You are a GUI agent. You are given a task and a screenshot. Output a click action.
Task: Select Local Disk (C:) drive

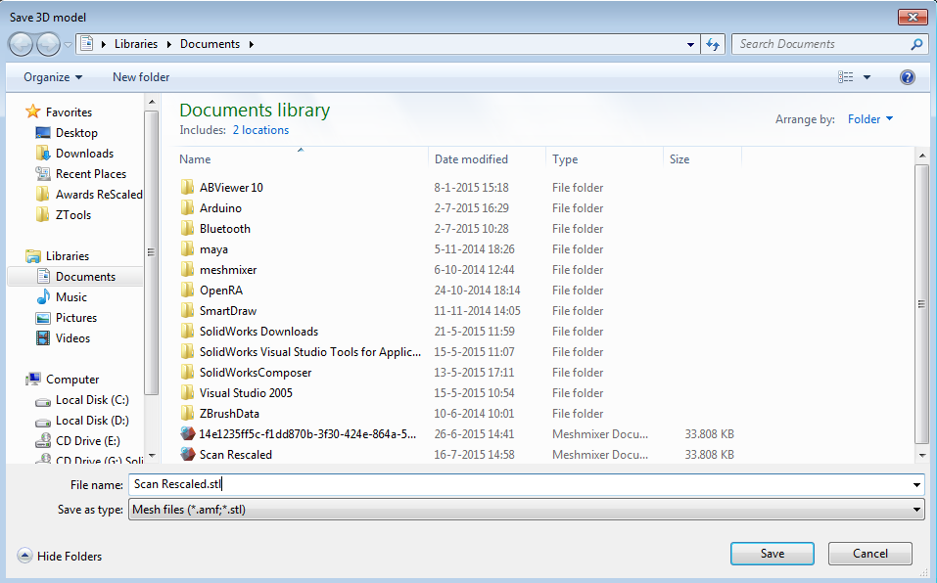(x=91, y=400)
